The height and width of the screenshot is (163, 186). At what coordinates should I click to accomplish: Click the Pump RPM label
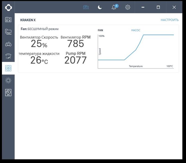click(x=76, y=53)
